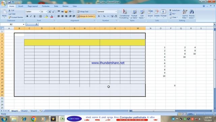The image size is (216, 122).
Task: Open the General number format dropdown
Action: (116, 12)
